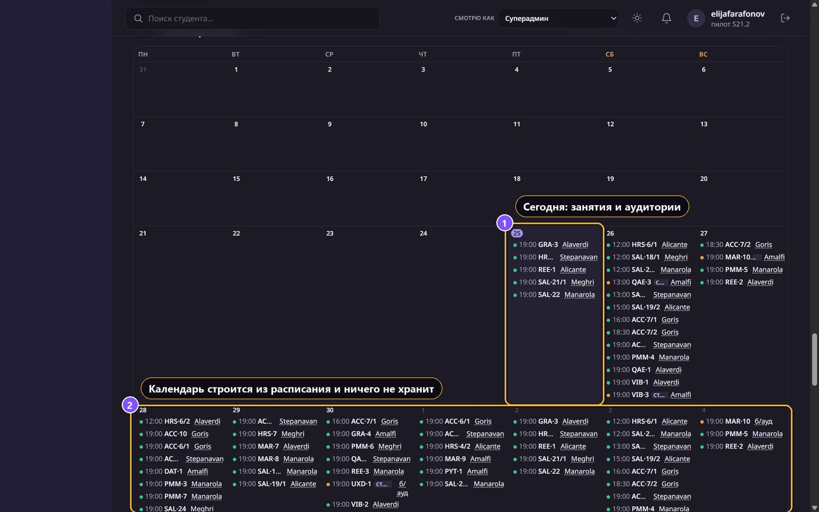Open Alaverdi room link for GRA·3 on 25th
Image resolution: width=819 pixels, height=512 pixels.
575,244
